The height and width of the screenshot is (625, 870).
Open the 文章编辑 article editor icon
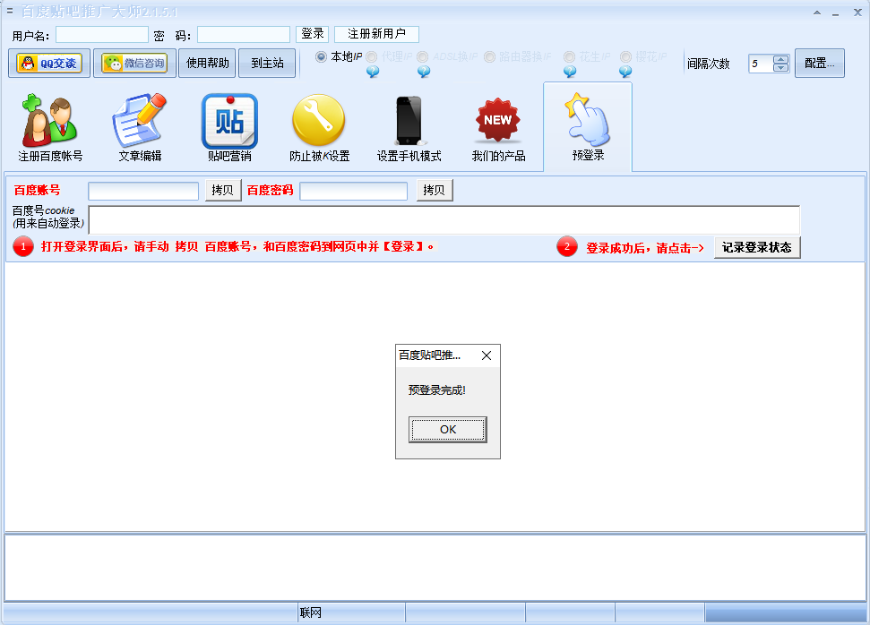(140, 127)
